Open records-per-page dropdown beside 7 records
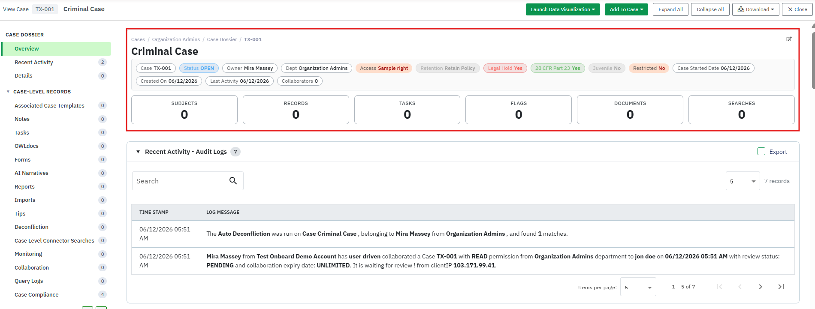The height and width of the screenshot is (309, 815). click(743, 181)
